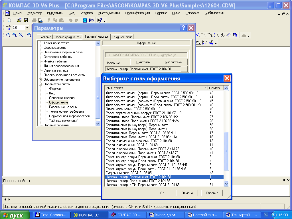Select the height mark dimension icon

(x=211, y=43)
